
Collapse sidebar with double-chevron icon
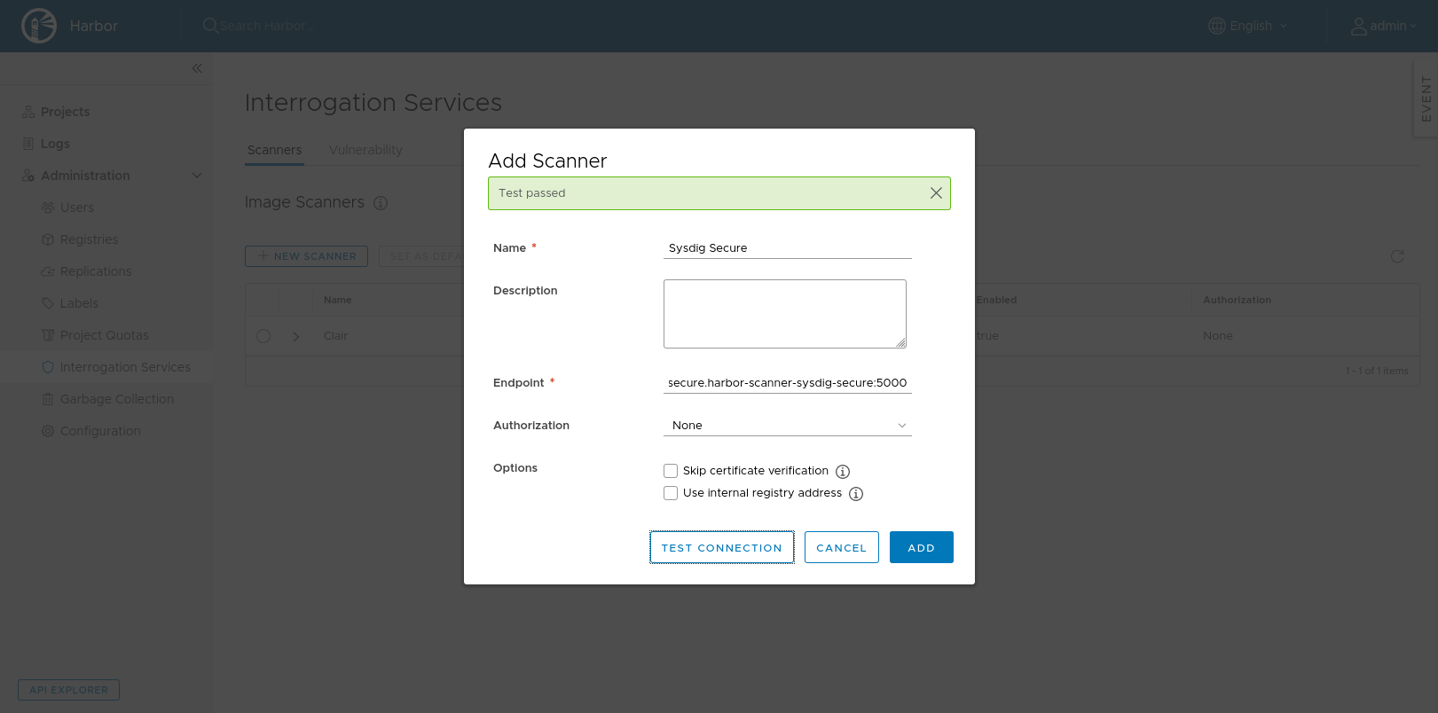[197, 68]
